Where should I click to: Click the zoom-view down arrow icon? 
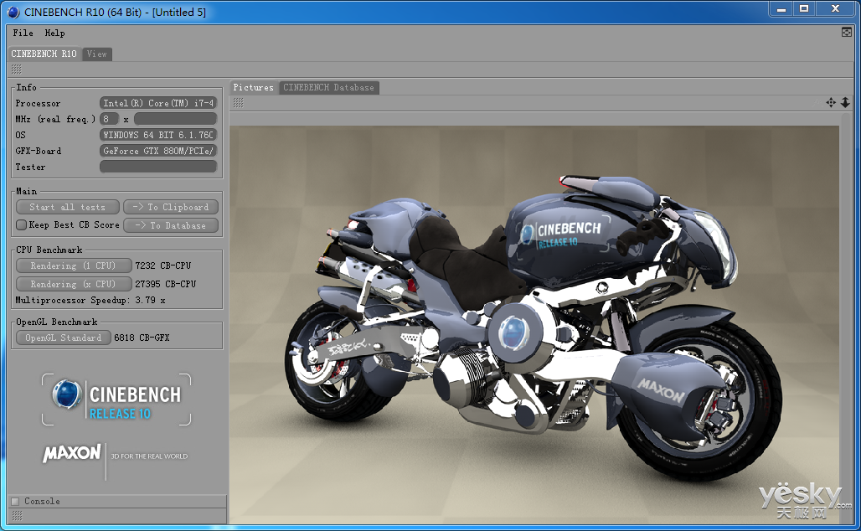[846, 103]
